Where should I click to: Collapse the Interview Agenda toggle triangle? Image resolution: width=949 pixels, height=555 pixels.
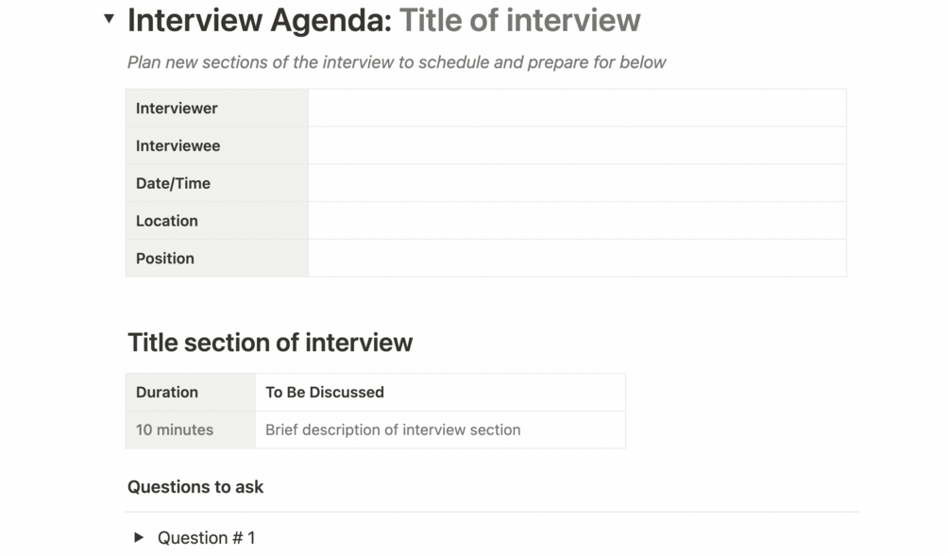point(110,19)
